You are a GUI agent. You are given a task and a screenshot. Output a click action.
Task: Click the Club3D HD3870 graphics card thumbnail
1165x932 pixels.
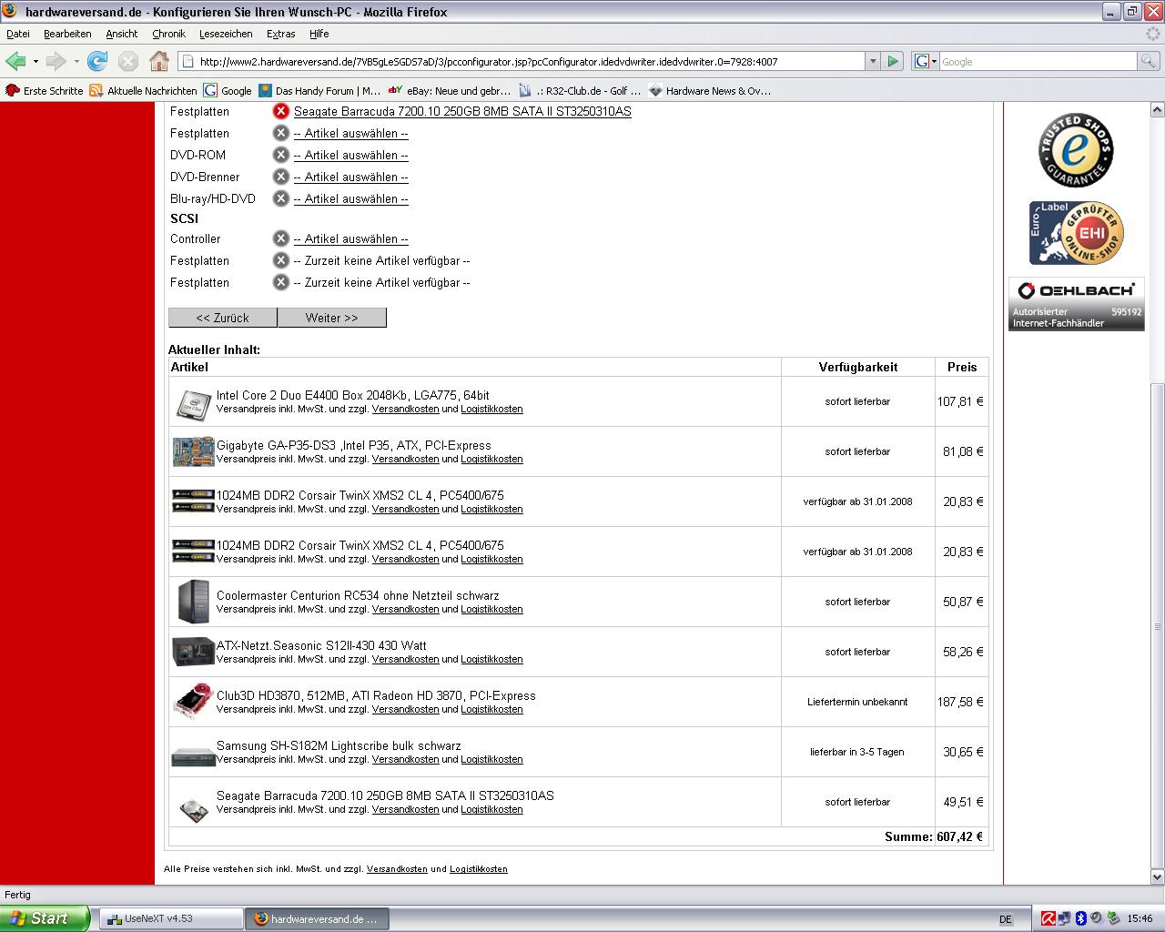[x=193, y=702]
